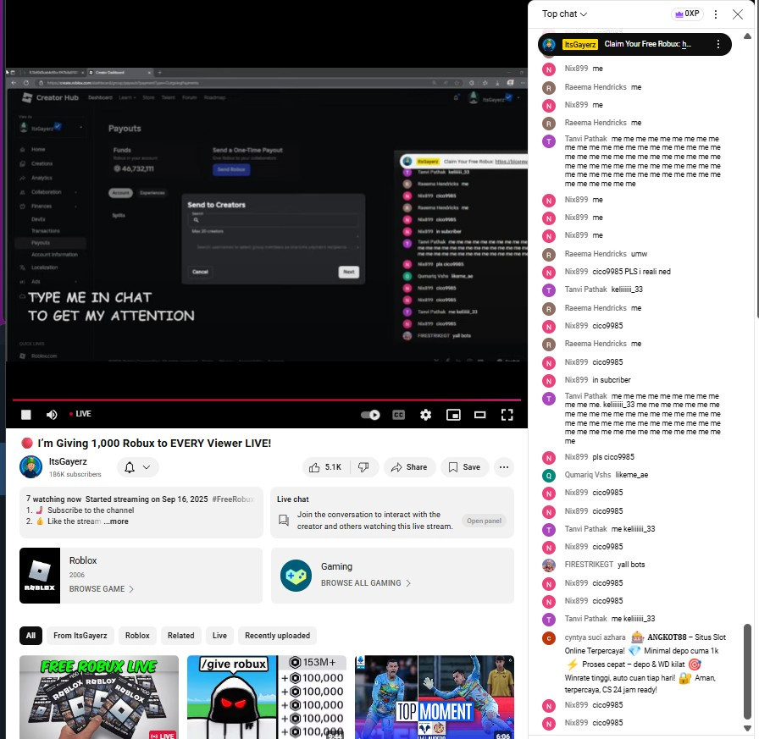This screenshot has width=759, height=739.
Task: Turn on closed captions
Action: pos(398,415)
